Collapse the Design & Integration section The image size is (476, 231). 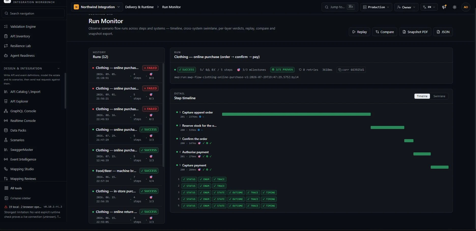(x=59, y=68)
